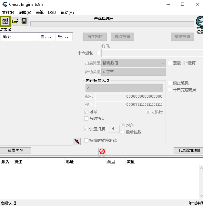
Task: Click the scan progress bar
Action: pyautogui.click(x=112, y=24)
